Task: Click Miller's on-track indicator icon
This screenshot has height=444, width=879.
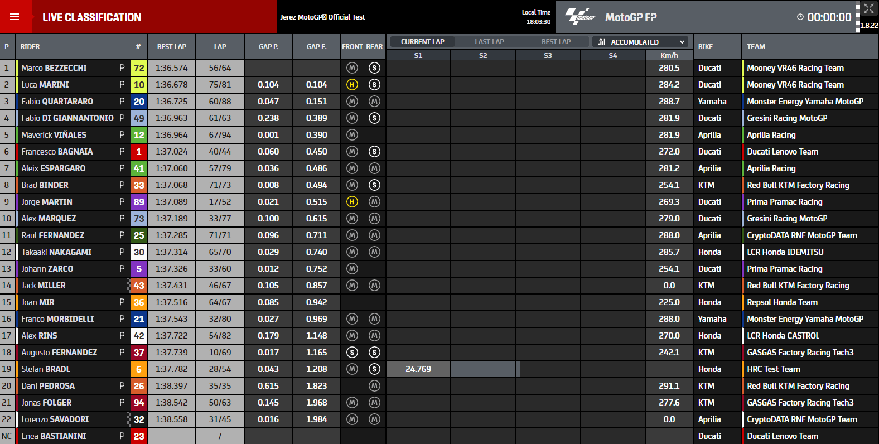Action: pos(128,286)
